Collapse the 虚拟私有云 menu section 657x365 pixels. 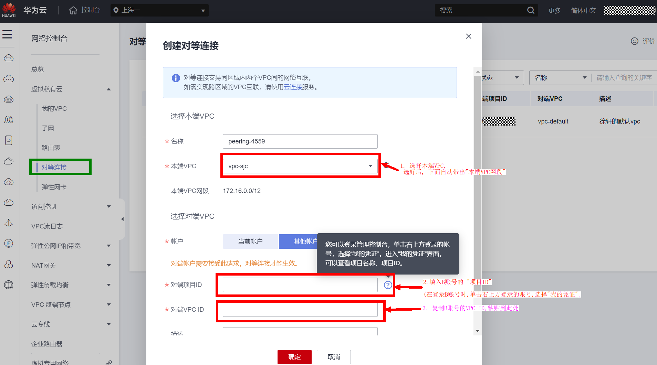coord(109,89)
